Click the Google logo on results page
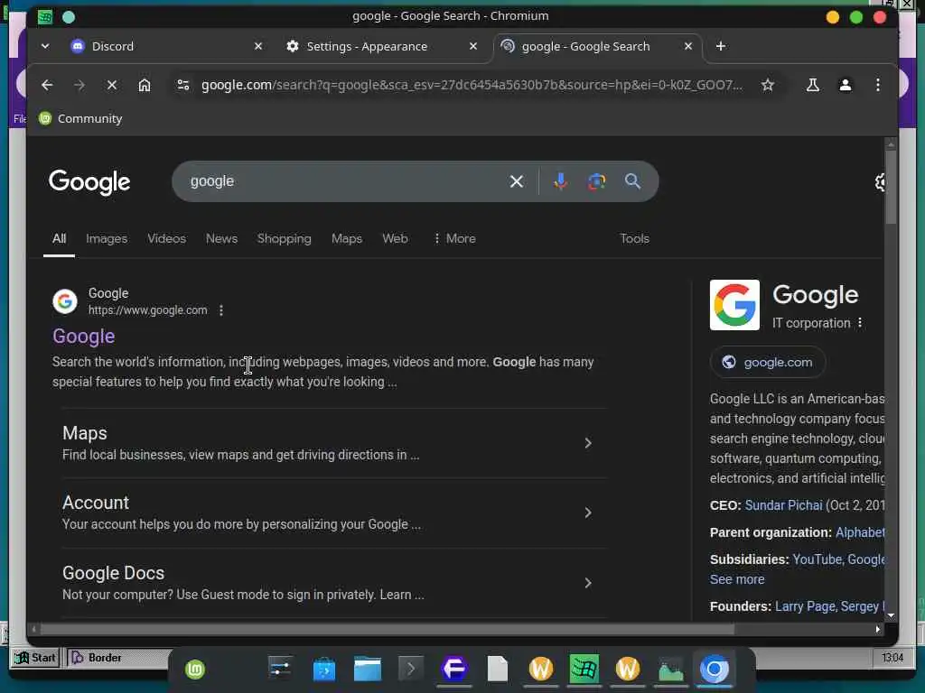 click(89, 181)
